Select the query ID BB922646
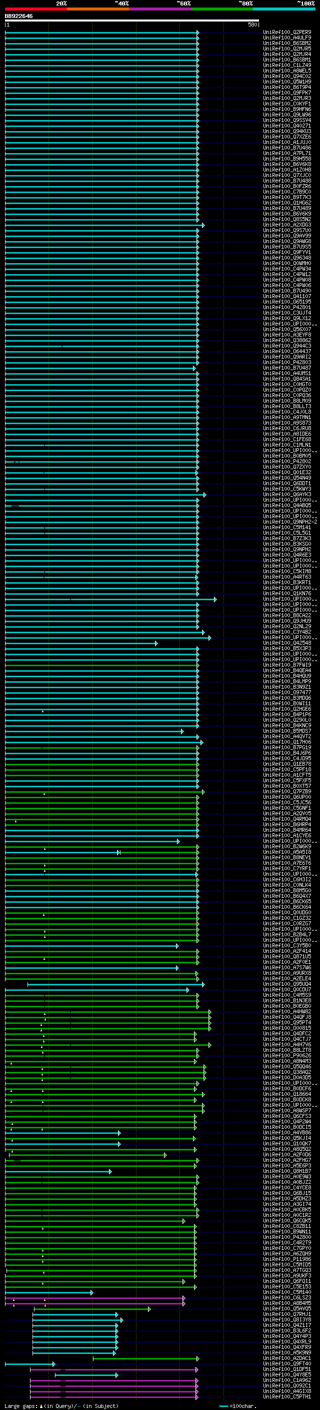Screen dimensions: 320x1410 click(x=18, y=17)
